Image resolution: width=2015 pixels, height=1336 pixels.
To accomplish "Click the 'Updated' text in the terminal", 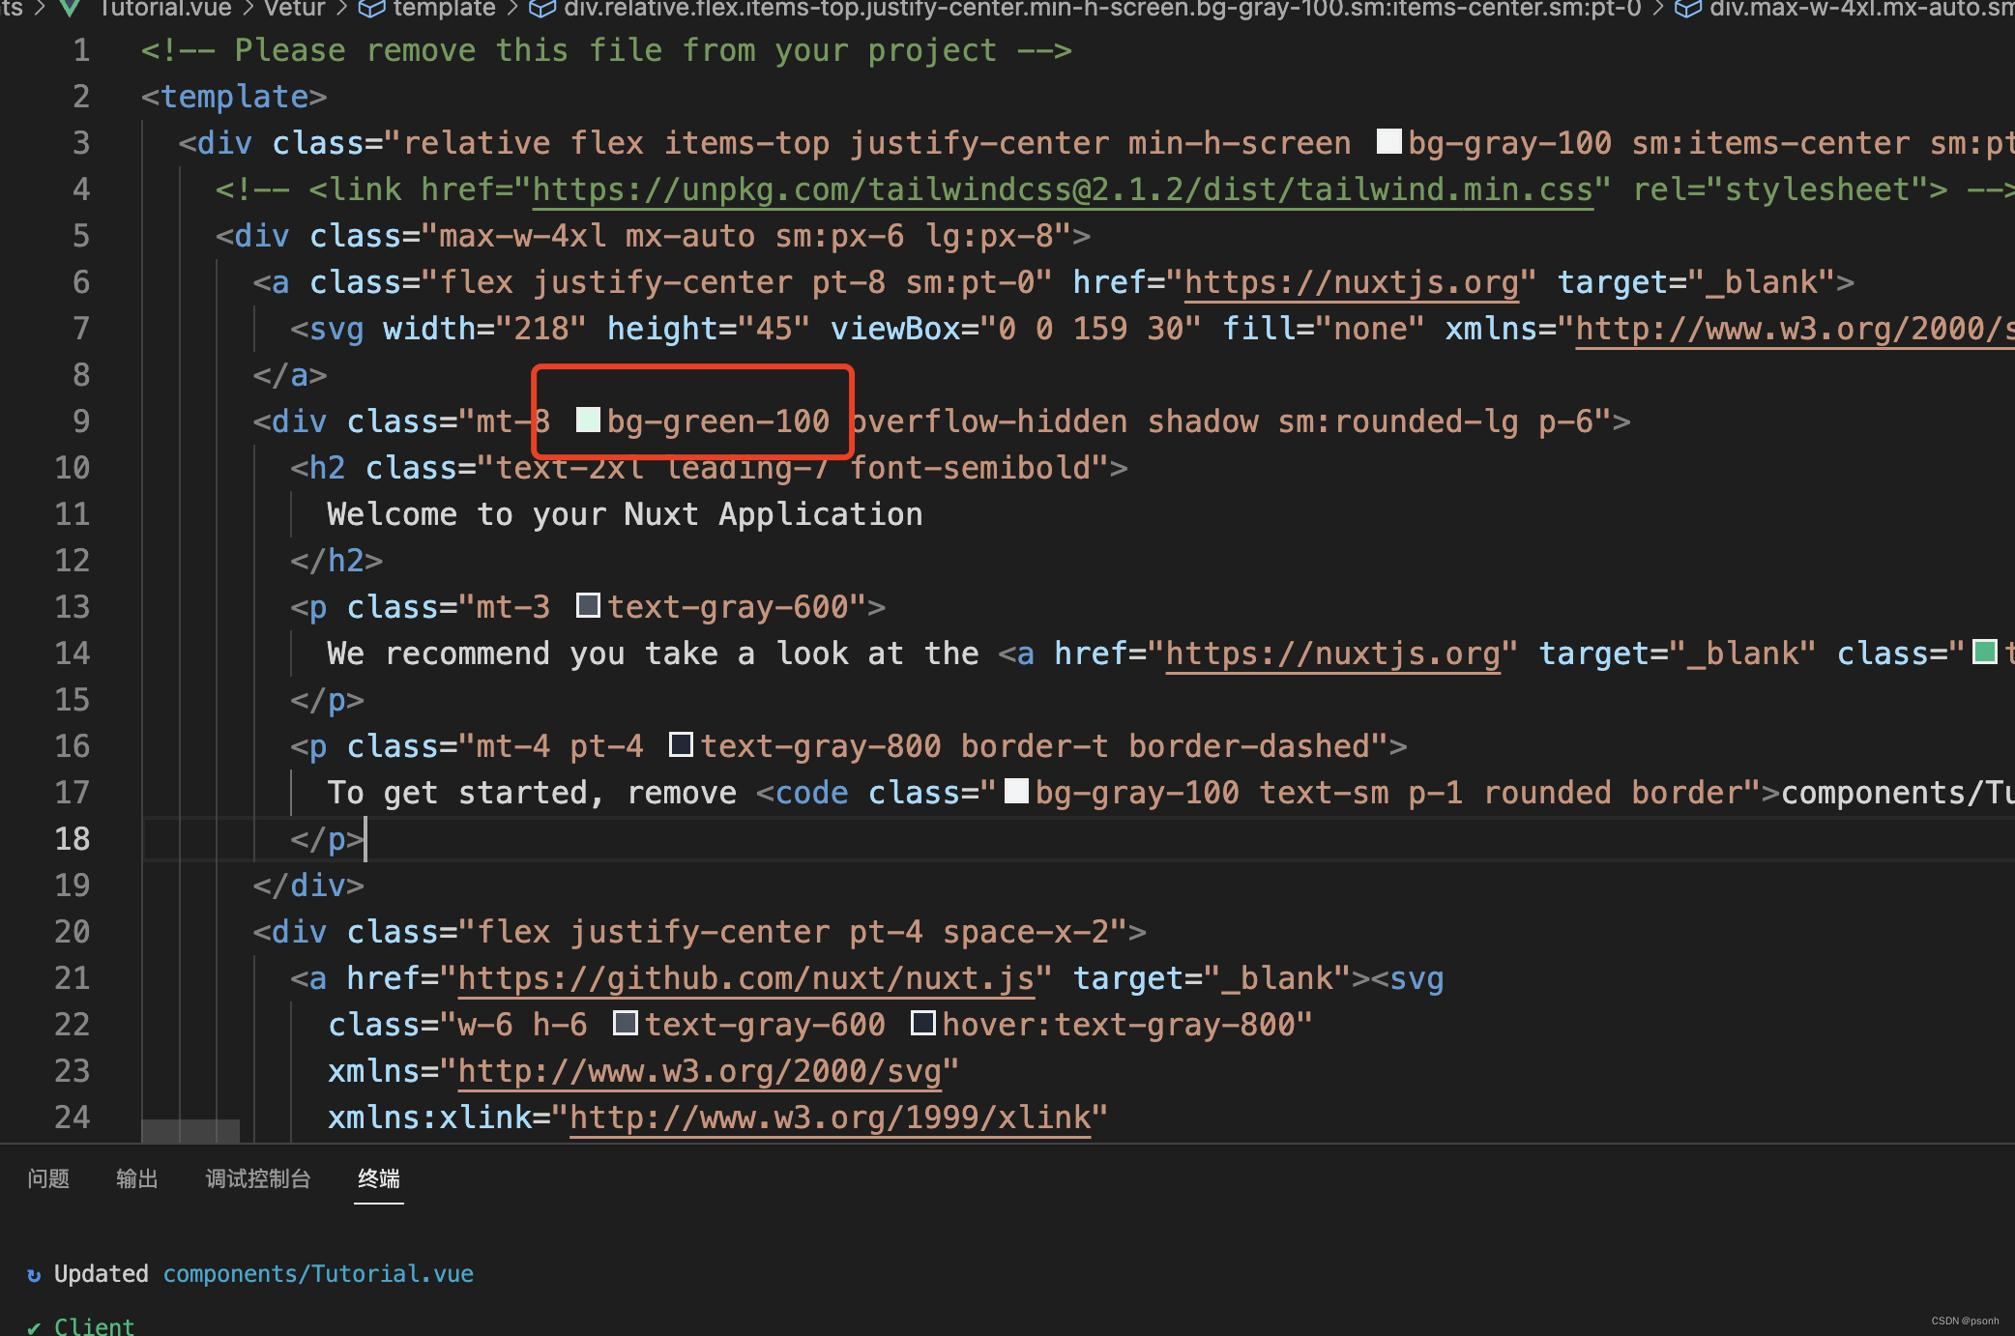I will pos(102,1274).
